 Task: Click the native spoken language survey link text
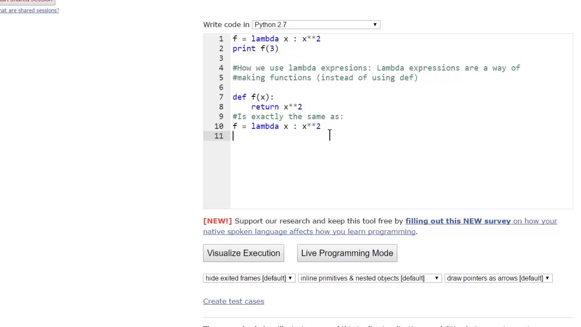(x=309, y=232)
